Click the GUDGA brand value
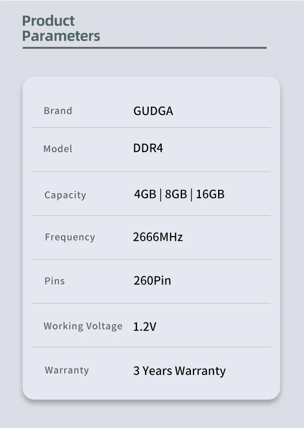Image resolution: width=304 pixels, height=428 pixels. click(x=153, y=111)
